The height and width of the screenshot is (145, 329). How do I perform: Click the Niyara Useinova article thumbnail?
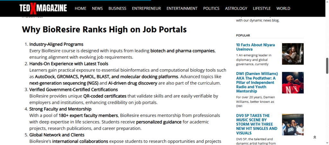pos(293,54)
